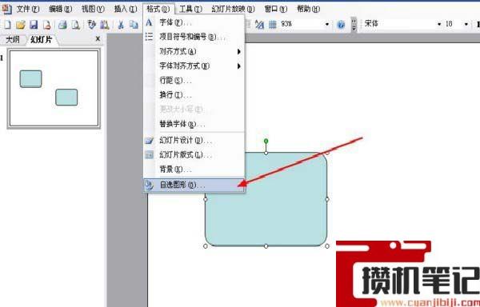Choose 换行(I)... menu entry

pyautogui.click(x=194, y=95)
